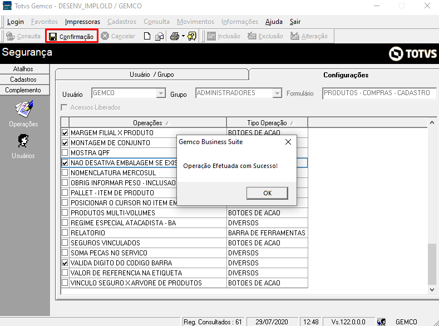Click the Consulta toolbar icon

point(11,36)
